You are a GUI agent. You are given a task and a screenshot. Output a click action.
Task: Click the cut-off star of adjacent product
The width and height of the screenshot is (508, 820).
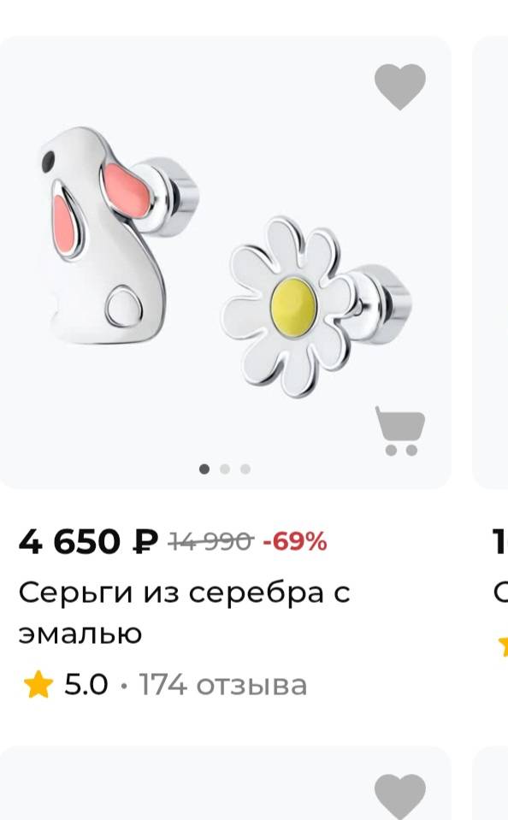click(x=503, y=646)
